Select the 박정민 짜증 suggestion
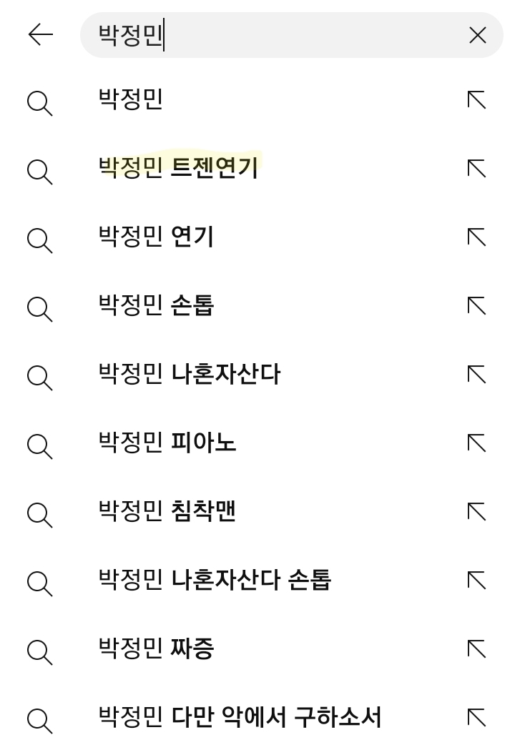Viewport: 515px width, 755px height. (156, 649)
